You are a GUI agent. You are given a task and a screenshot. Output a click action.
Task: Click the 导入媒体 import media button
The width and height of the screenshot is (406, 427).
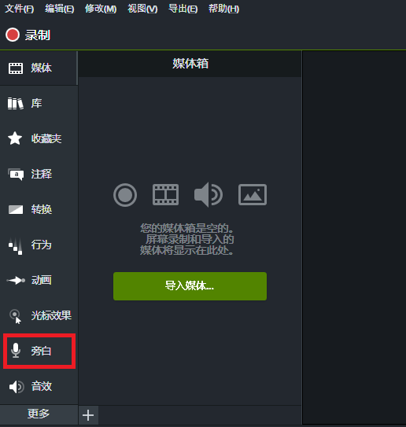click(x=190, y=286)
